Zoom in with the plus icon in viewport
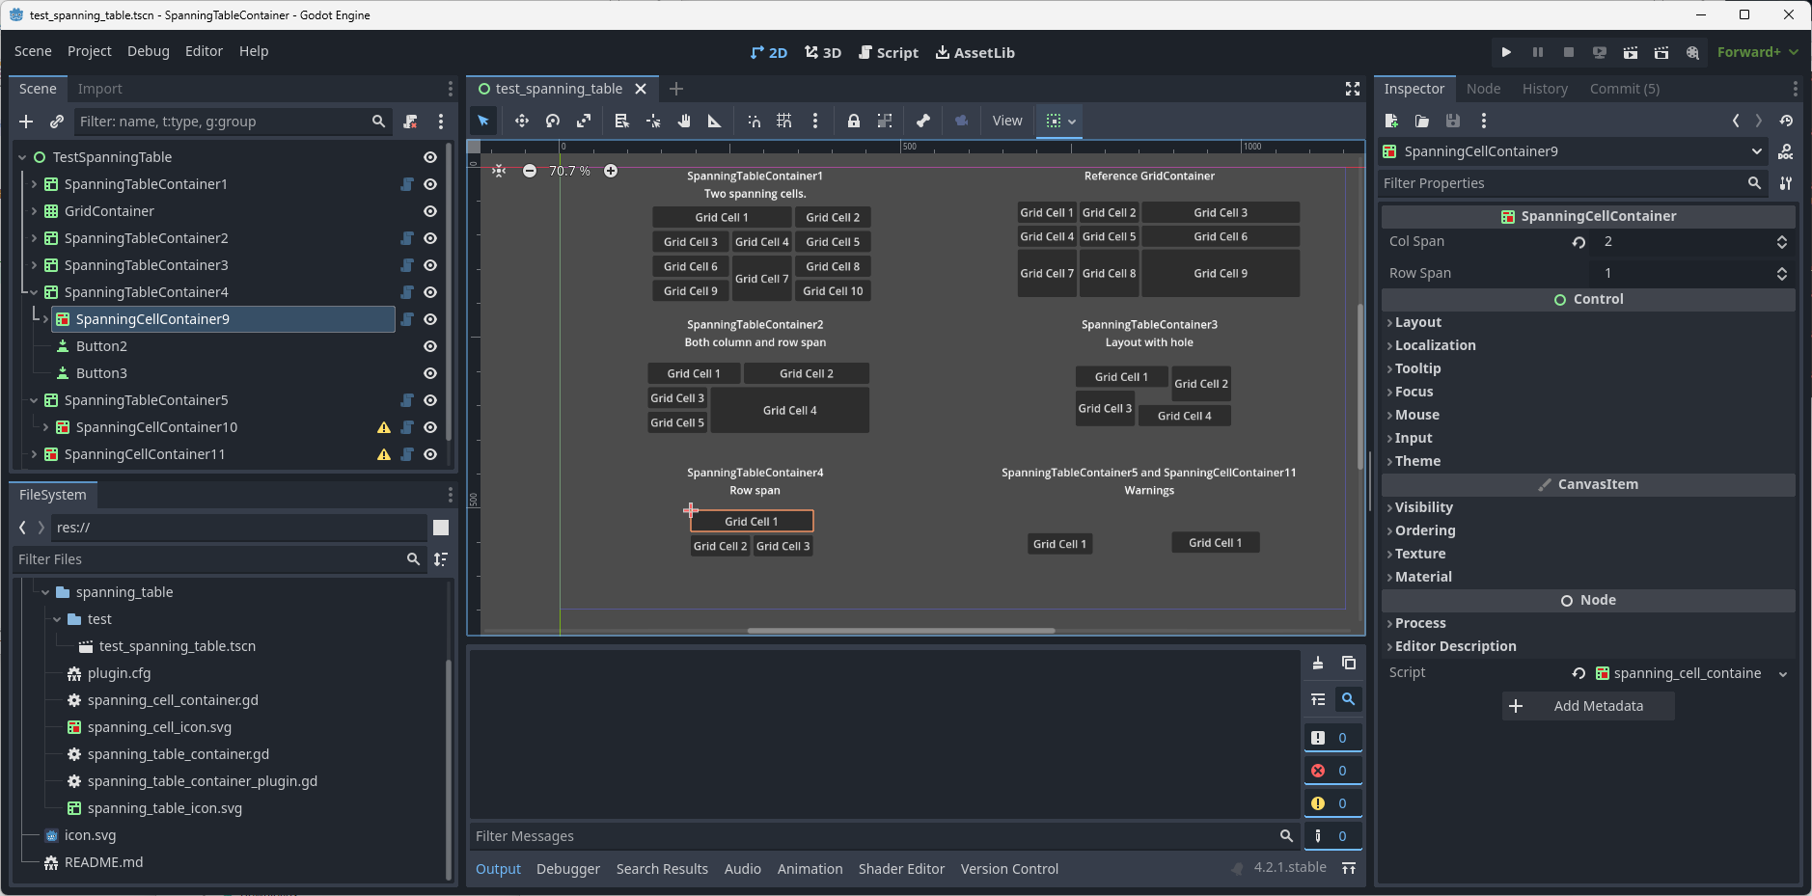 click(611, 171)
